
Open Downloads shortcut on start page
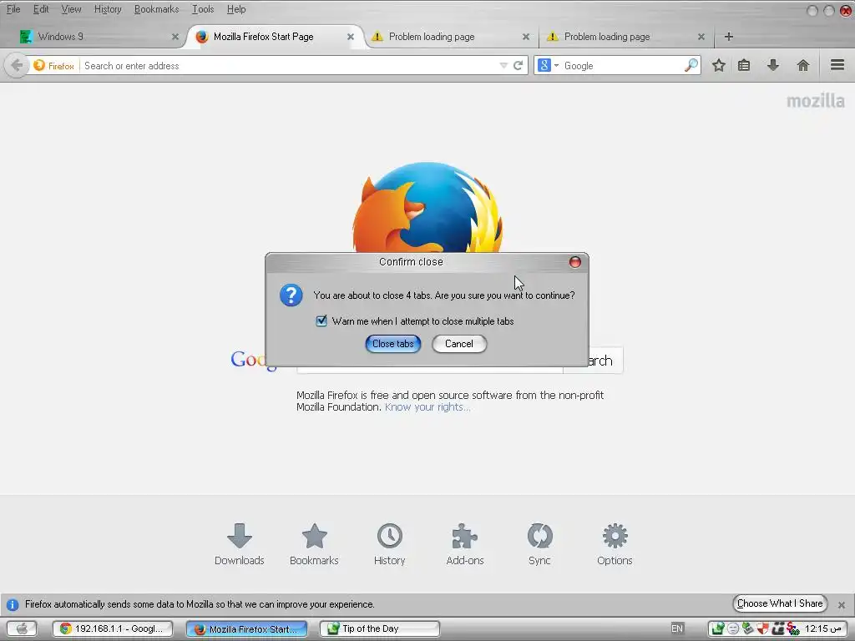point(240,544)
